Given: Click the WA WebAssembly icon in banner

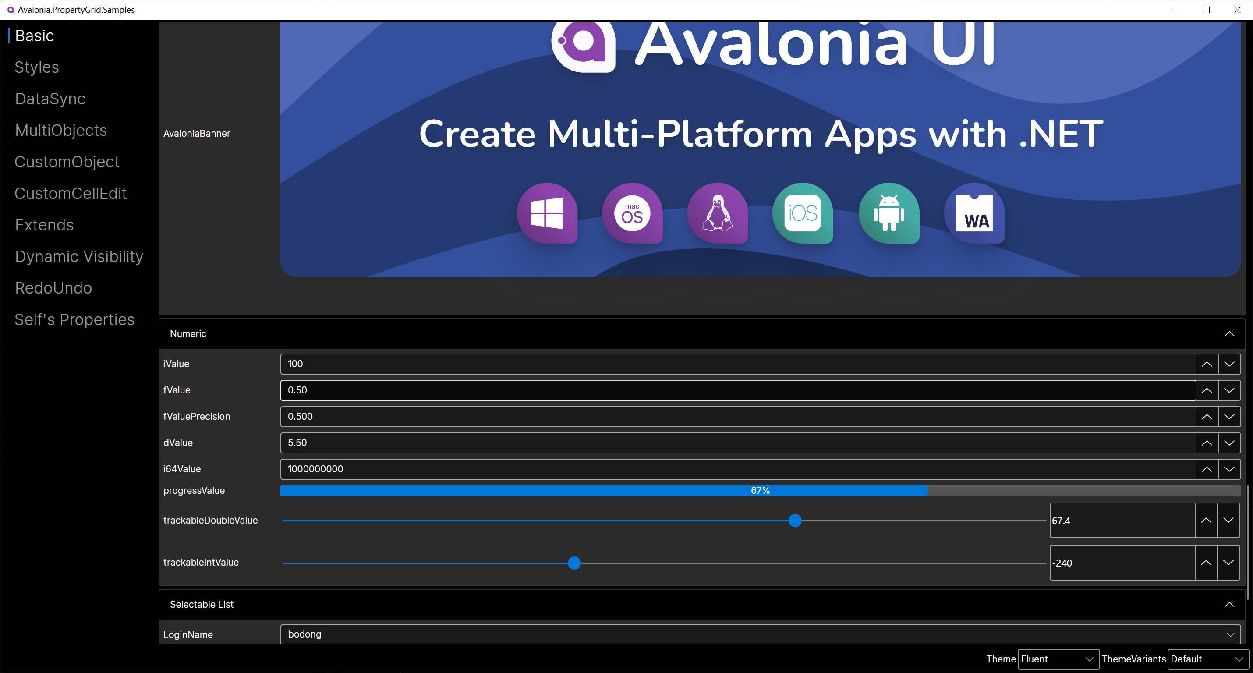Looking at the screenshot, I should coord(974,213).
